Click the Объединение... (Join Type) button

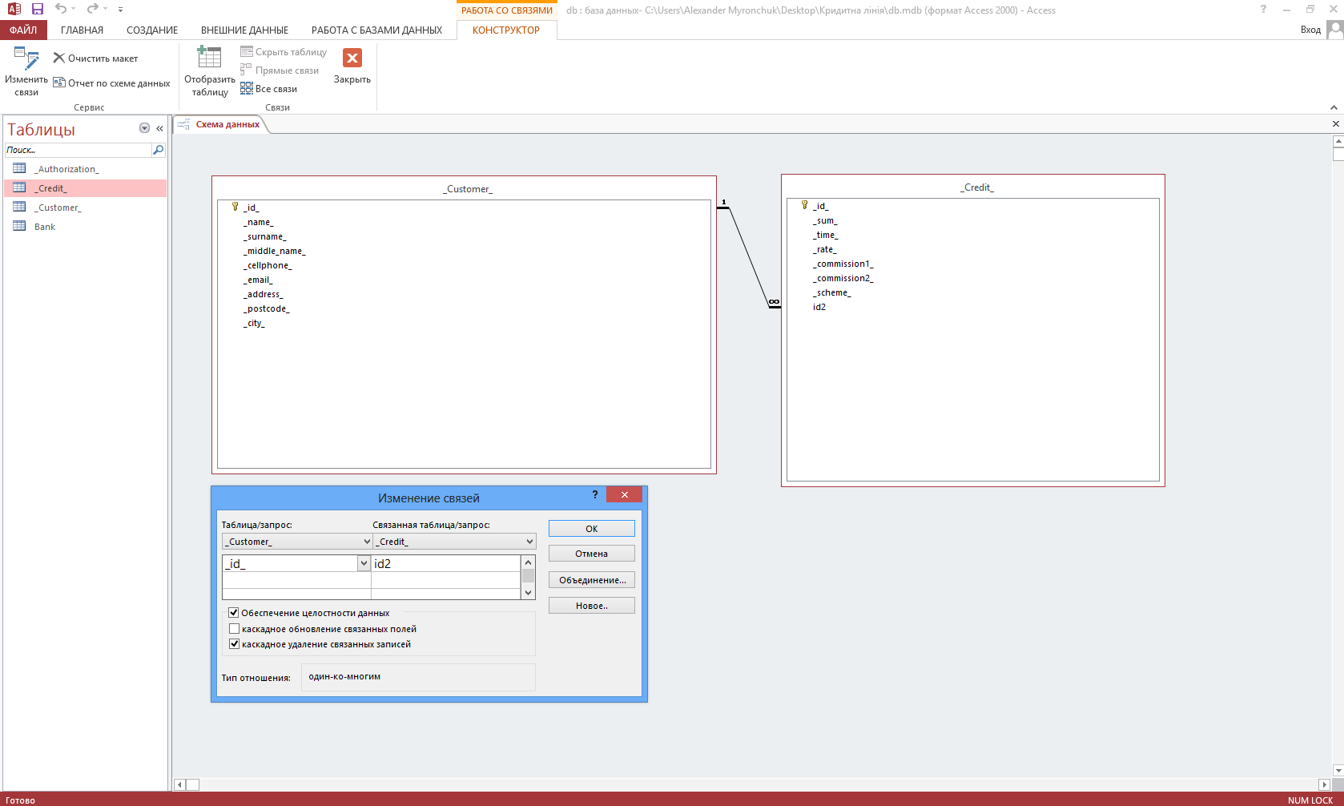(591, 580)
